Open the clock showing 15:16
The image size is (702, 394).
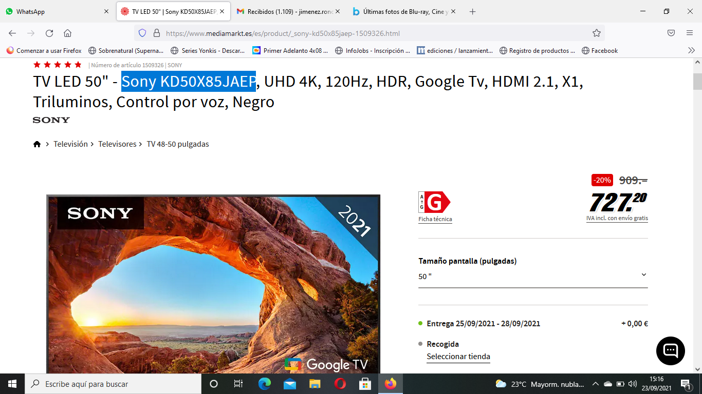tap(656, 384)
